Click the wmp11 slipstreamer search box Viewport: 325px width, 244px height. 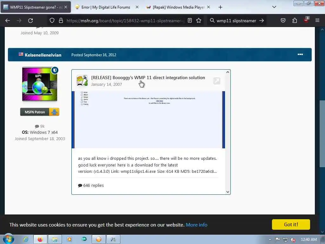[x=236, y=21]
